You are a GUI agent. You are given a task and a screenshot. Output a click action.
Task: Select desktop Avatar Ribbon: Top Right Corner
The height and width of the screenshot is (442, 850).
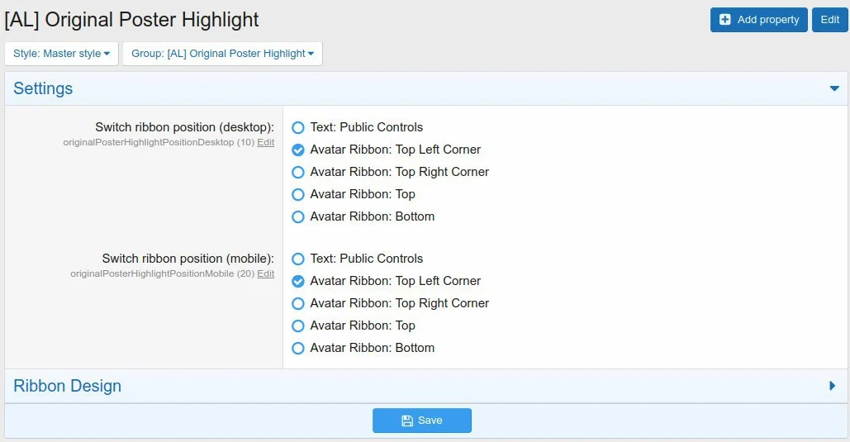coord(298,173)
